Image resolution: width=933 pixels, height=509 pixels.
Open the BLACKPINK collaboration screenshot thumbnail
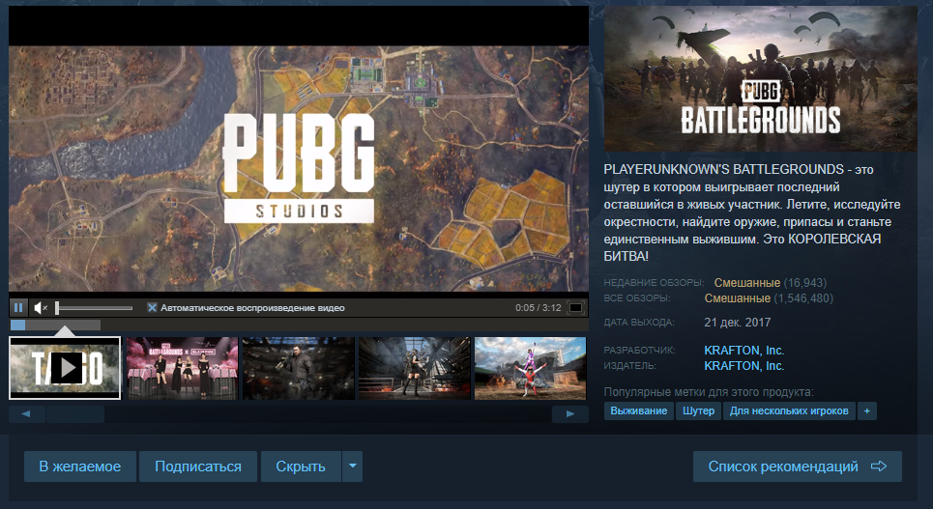click(182, 368)
